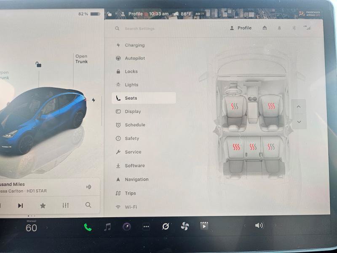Tap the Open Trunk button
This screenshot has width=337, height=253.
(x=81, y=59)
